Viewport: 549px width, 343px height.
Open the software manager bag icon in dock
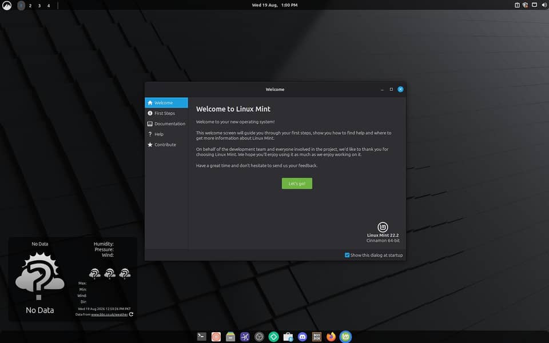pos(288,337)
